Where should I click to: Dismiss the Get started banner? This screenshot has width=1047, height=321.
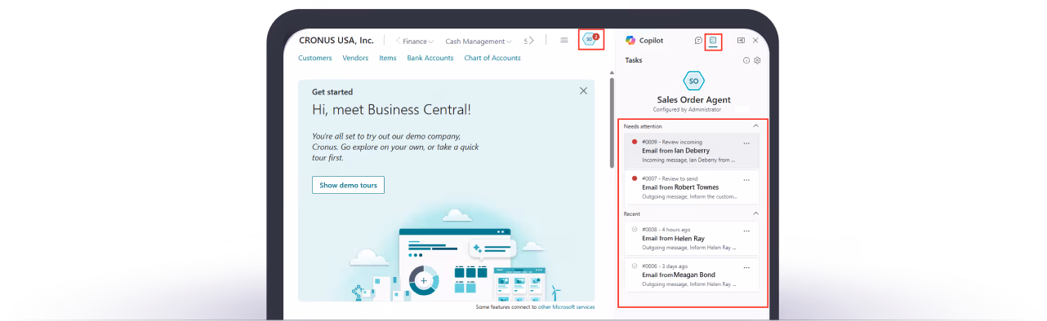point(583,91)
